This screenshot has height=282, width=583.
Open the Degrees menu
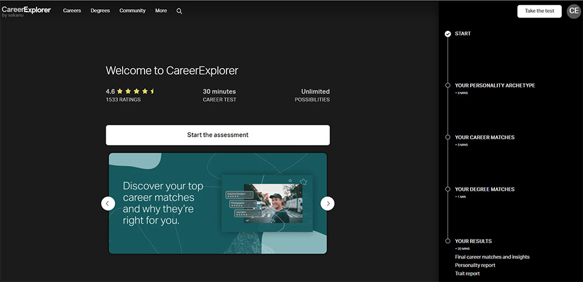tap(100, 11)
